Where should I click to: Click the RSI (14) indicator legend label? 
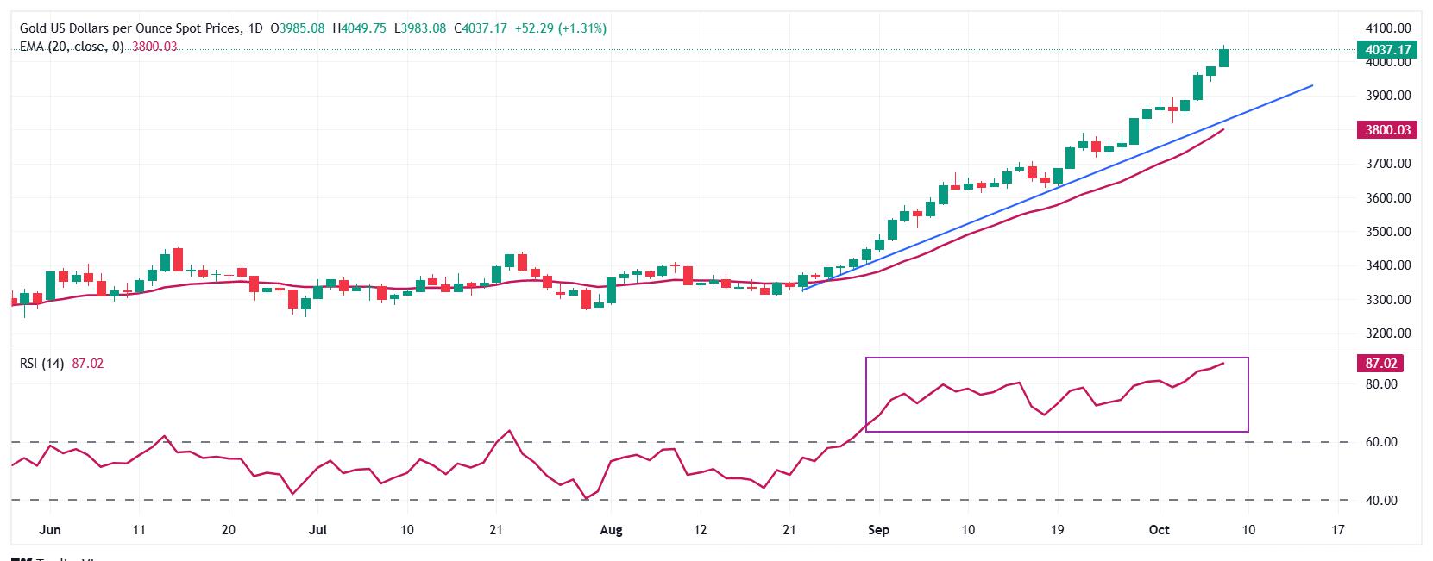coord(41,364)
